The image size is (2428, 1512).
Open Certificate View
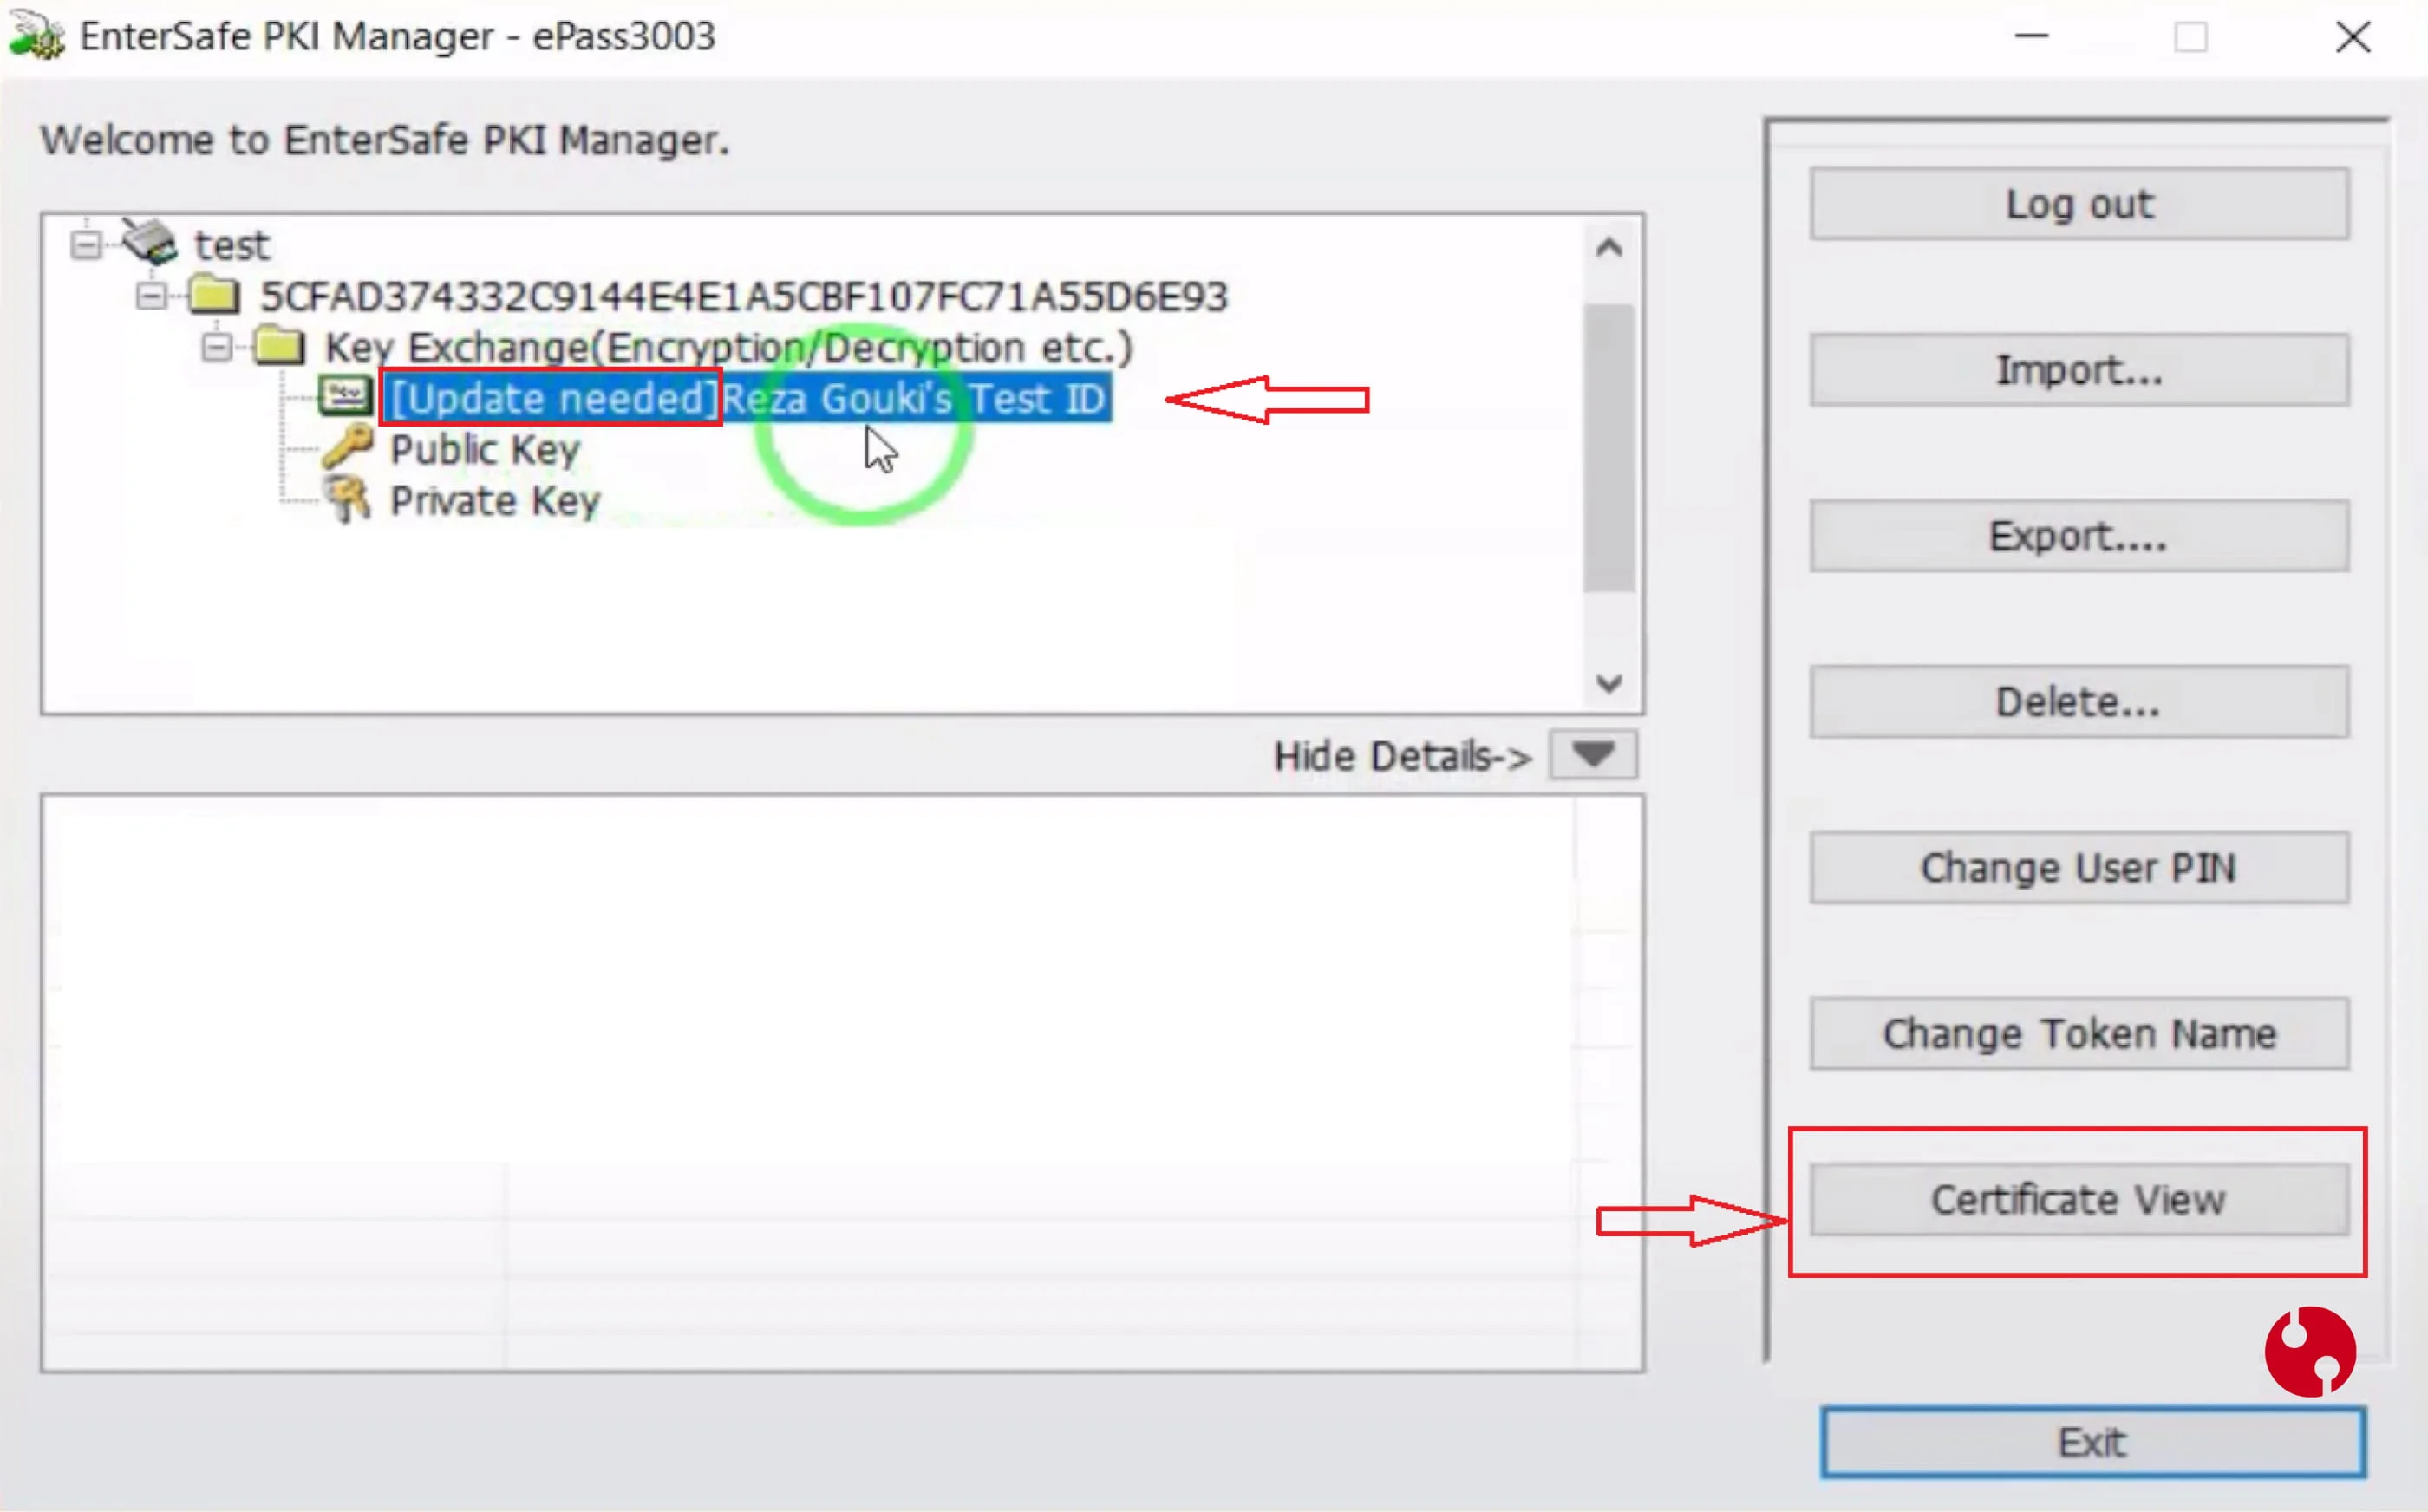click(2079, 1200)
